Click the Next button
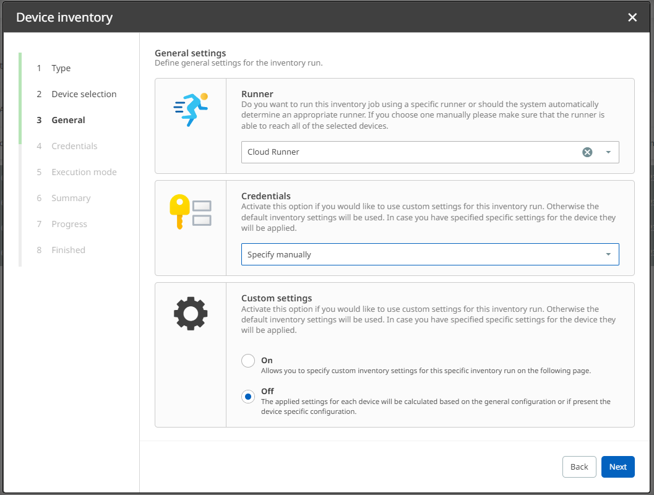 617,467
